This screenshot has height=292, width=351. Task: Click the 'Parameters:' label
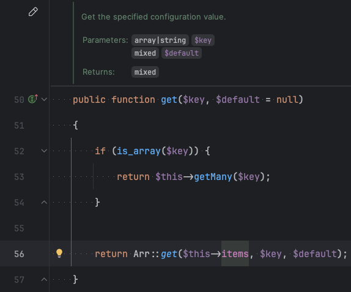tap(105, 40)
